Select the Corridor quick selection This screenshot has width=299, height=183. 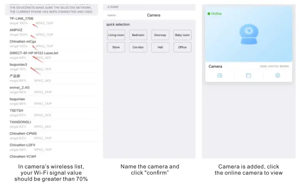(x=138, y=47)
